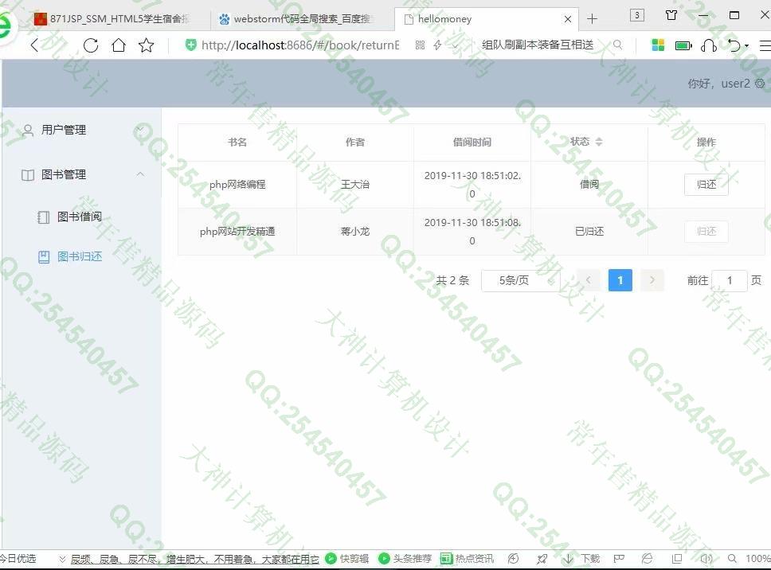Go to previous page arrow
Image resolution: width=771 pixels, height=570 pixels.
pyautogui.click(x=588, y=280)
